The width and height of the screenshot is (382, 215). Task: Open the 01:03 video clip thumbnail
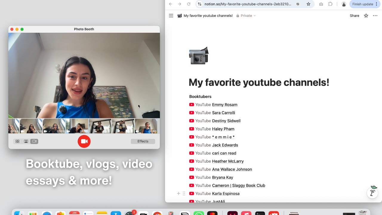[77, 126]
